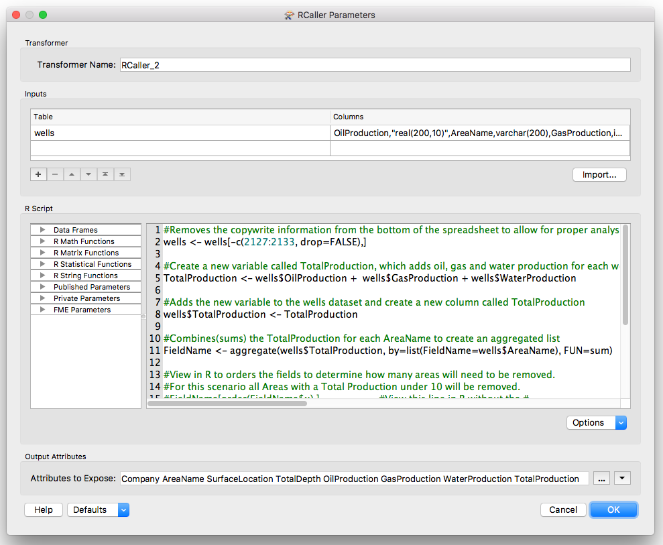The height and width of the screenshot is (545, 663).
Task: Expand the R Math Functions node
Action: tap(42, 241)
